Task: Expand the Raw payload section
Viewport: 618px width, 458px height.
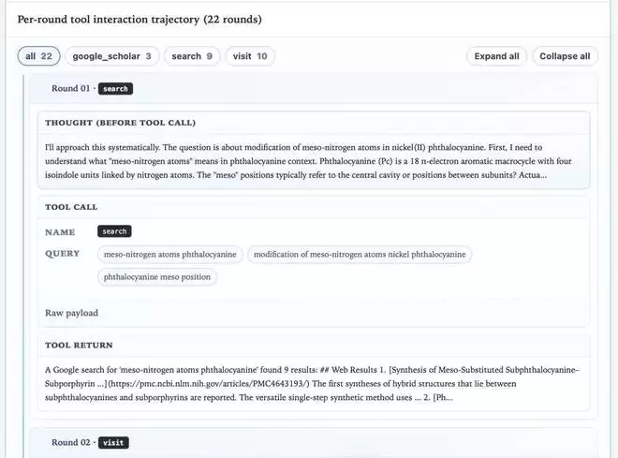Action: click(71, 313)
